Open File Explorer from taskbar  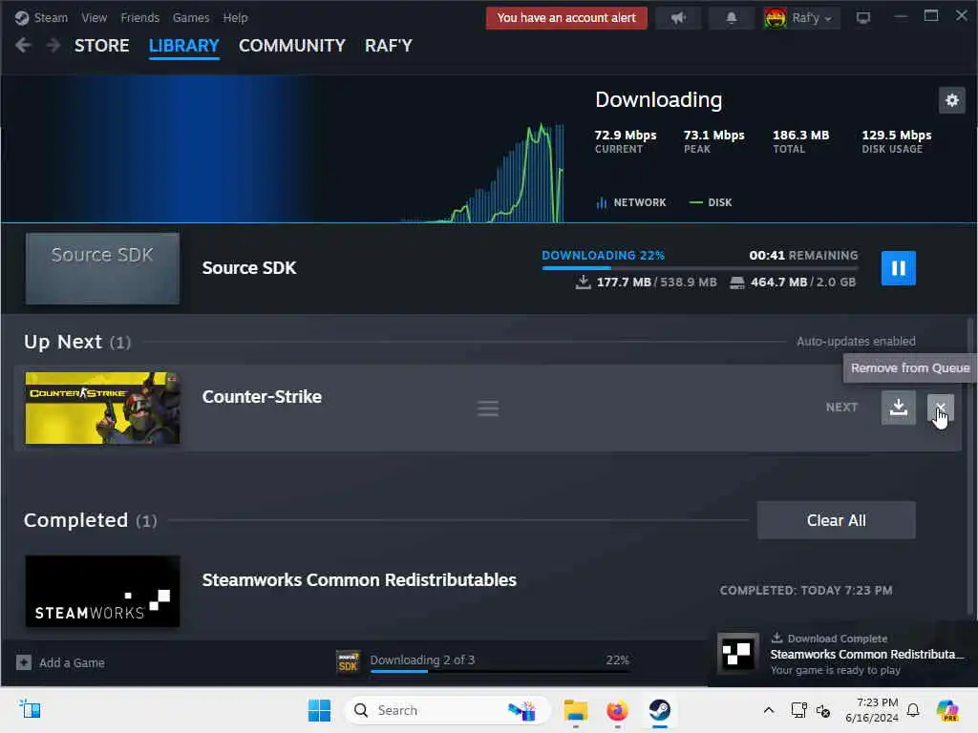click(576, 710)
